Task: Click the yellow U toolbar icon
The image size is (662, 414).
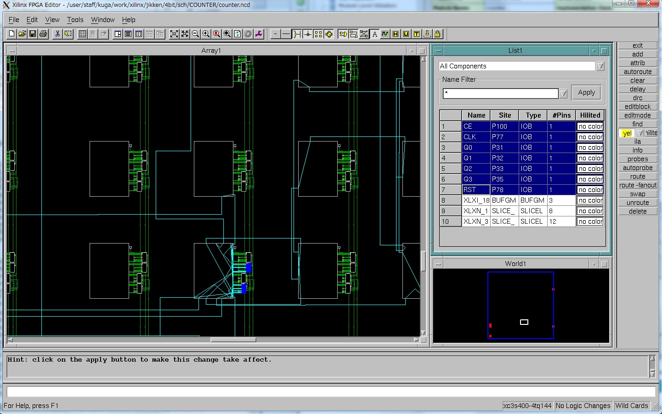Action: point(406,34)
